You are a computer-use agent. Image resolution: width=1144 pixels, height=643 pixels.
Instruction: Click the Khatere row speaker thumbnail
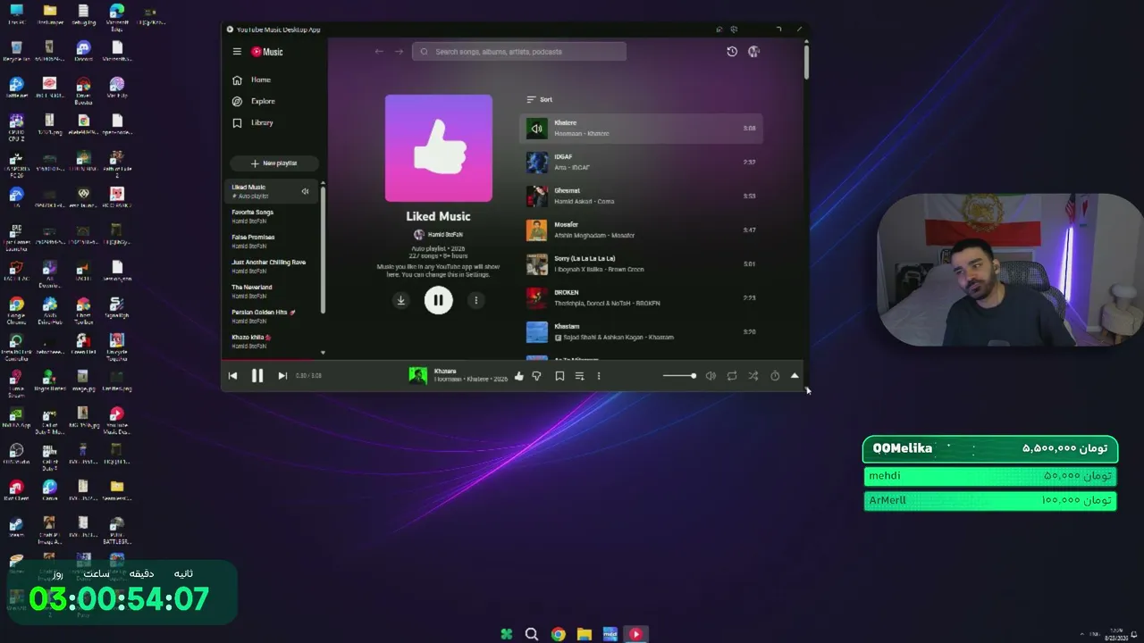536,129
